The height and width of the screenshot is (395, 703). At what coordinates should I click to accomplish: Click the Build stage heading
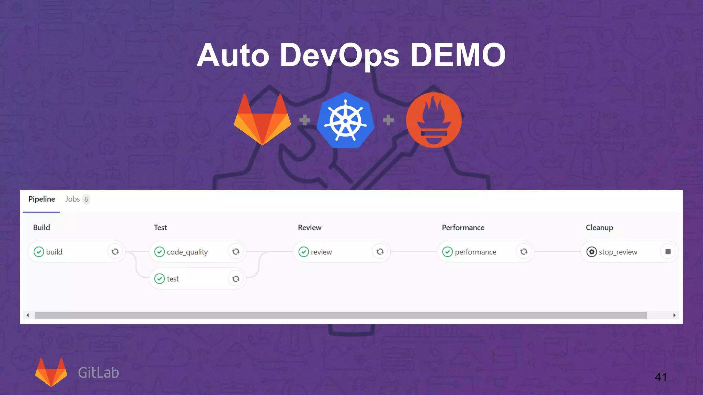click(x=42, y=227)
